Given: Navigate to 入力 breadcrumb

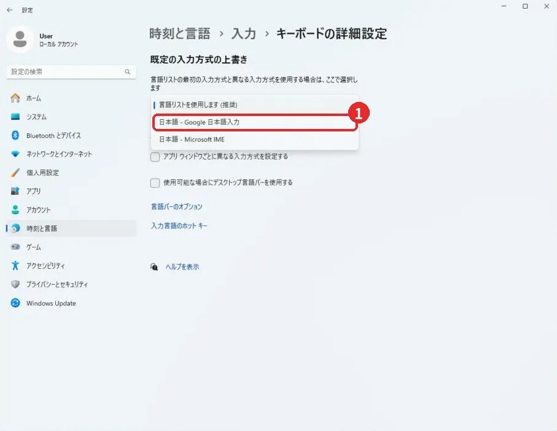Looking at the screenshot, I should click(244, 34).
